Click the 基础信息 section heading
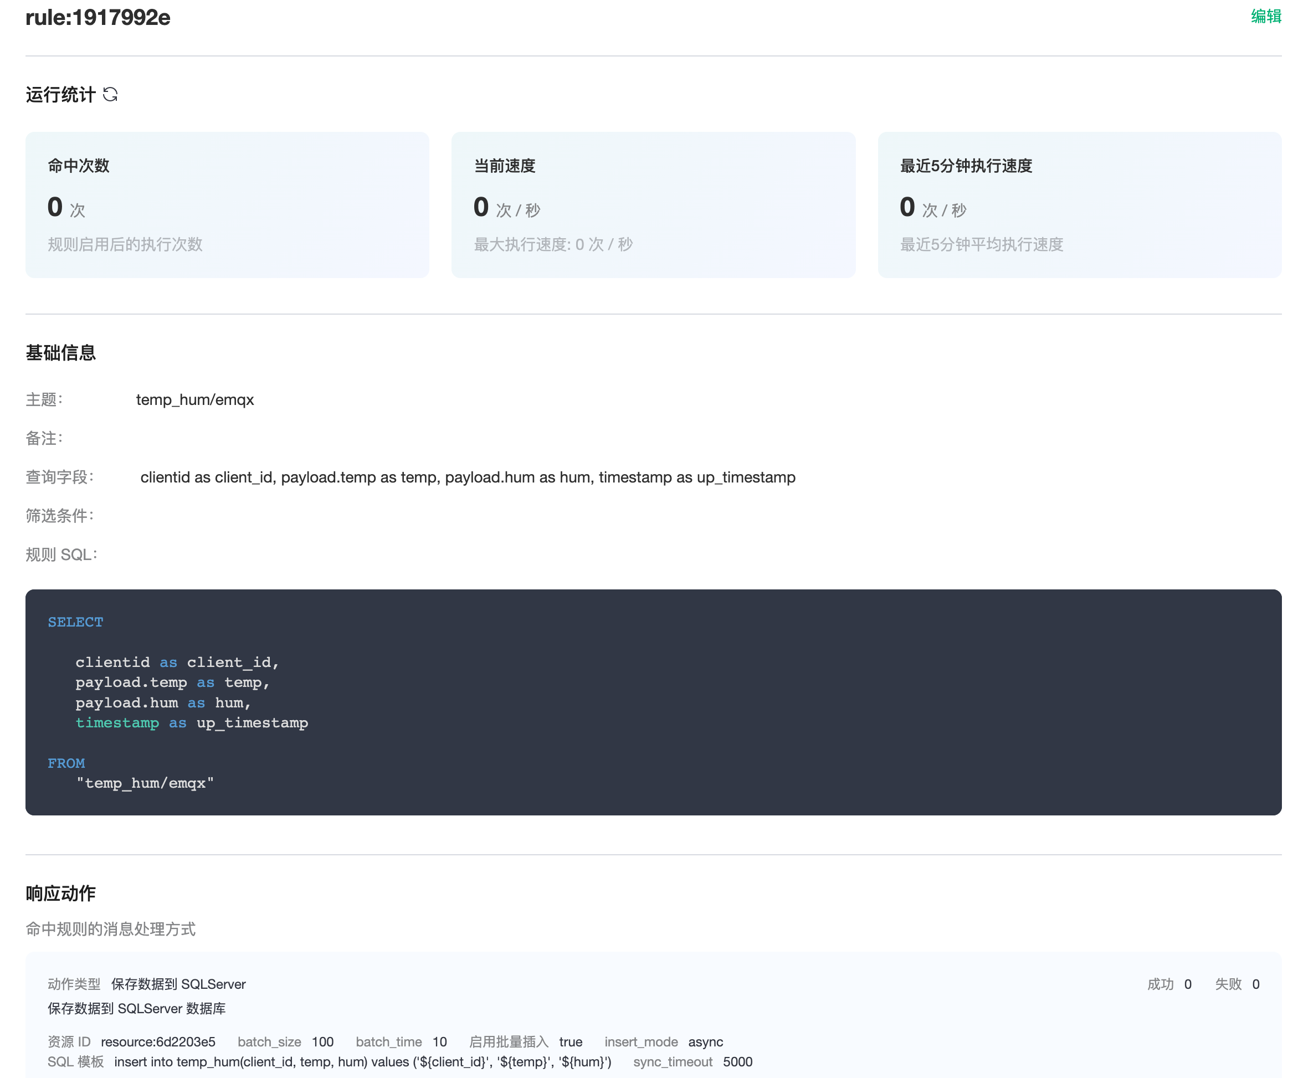1293x1078 pixels. 60,353
